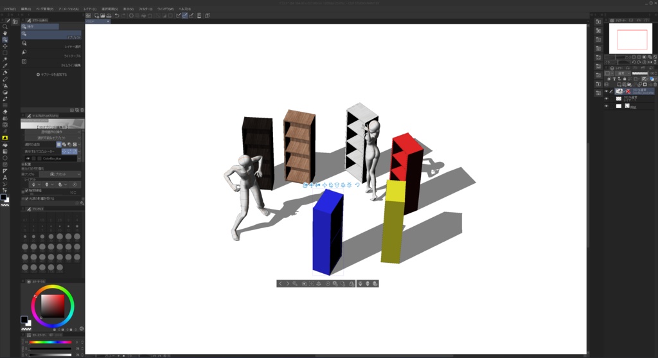Select the レイヤー選択 layer select sub tool

tap(51, 44)
